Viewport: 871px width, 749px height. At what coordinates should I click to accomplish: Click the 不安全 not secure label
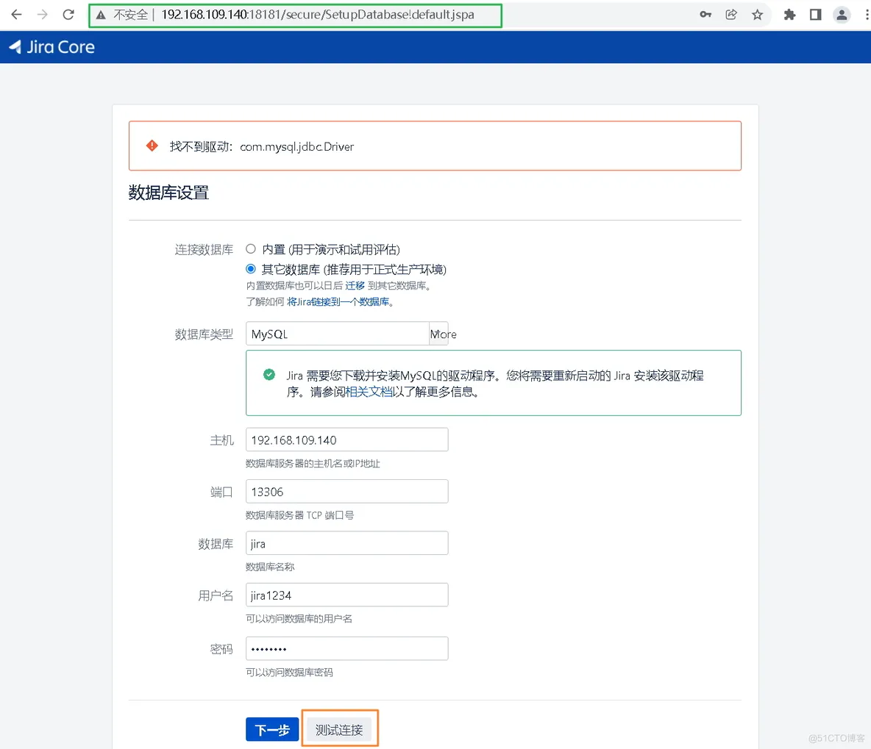pyautogui.click(x=130, y=15)
